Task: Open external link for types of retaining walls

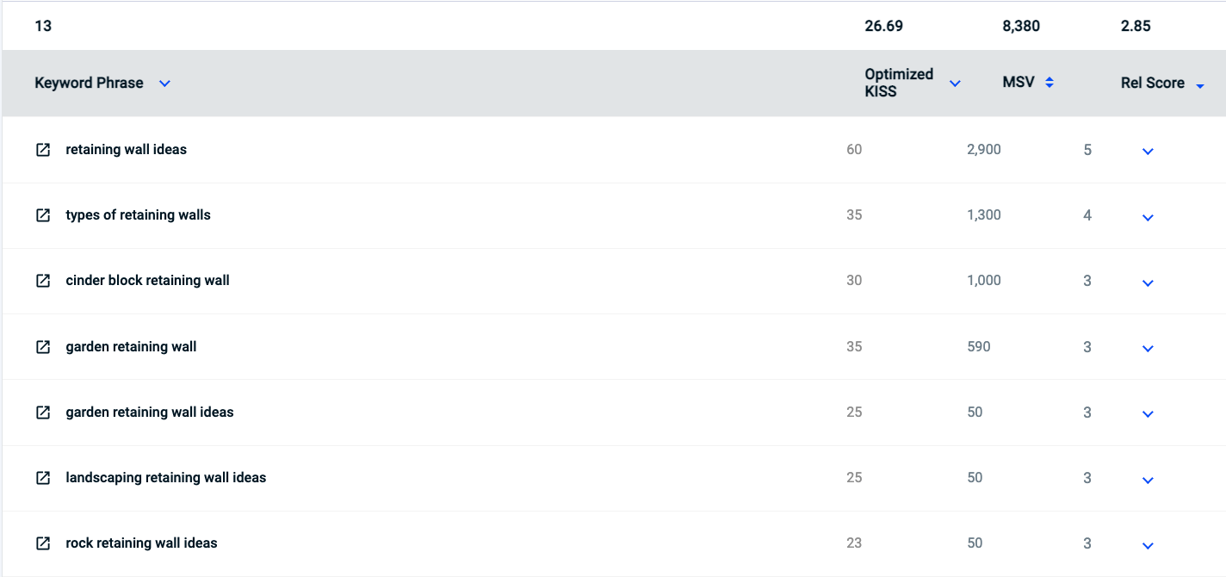Action: coord(43,215)
